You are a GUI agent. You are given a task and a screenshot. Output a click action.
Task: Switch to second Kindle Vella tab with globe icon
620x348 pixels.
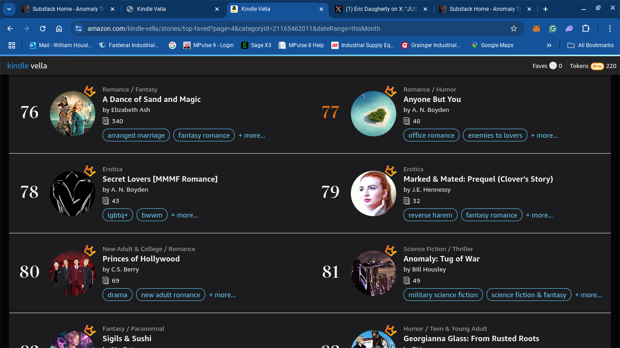pos(172,9)
